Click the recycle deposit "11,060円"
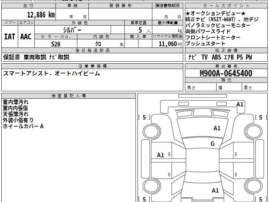 tap(170, 44)
